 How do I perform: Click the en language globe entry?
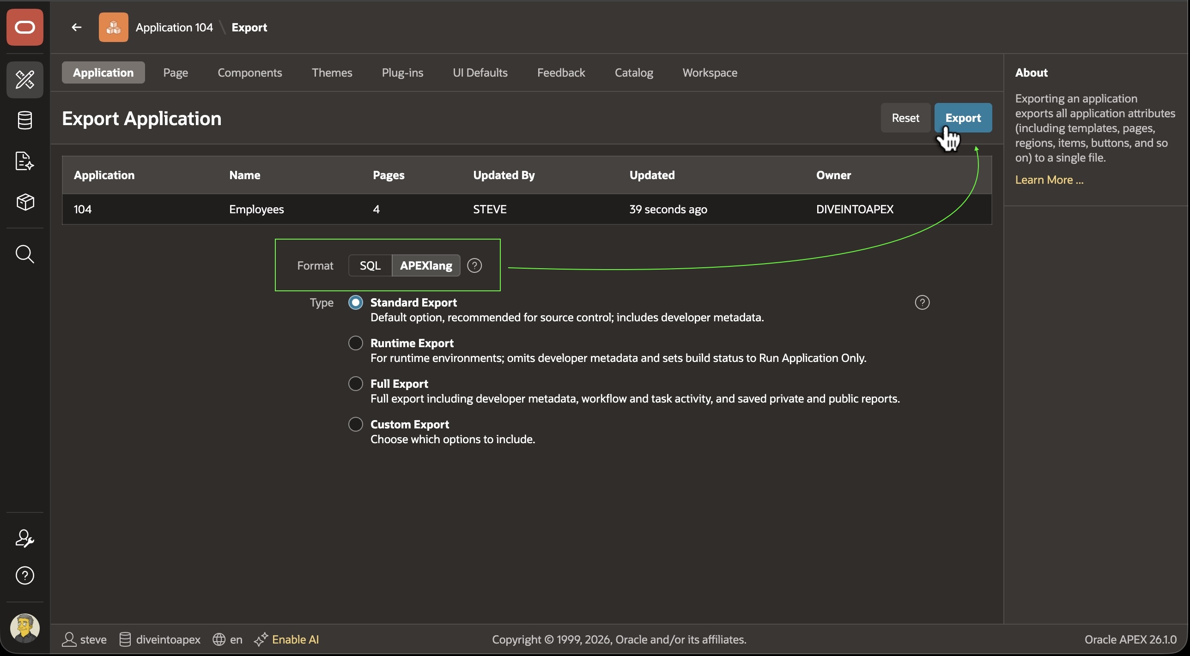click(x=227, y=639)
